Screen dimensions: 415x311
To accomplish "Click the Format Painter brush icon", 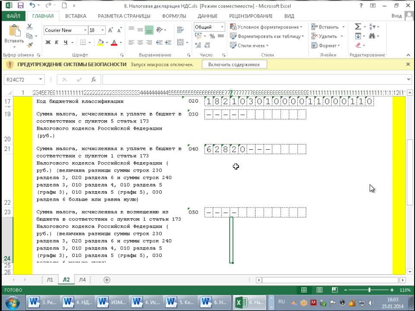I will click(29, 45).
